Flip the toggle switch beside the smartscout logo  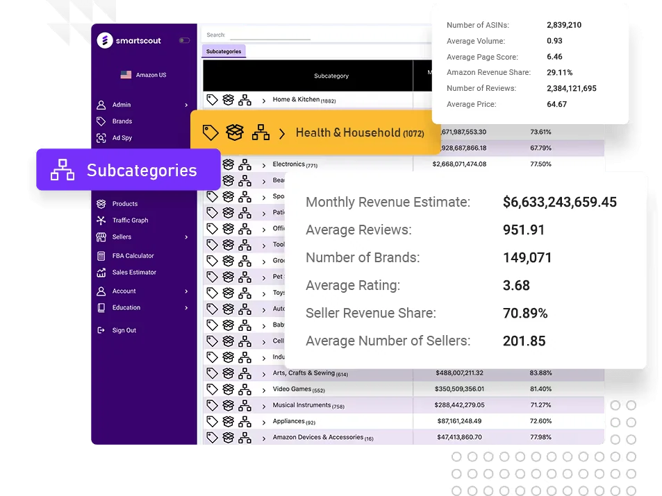point(184,40)
